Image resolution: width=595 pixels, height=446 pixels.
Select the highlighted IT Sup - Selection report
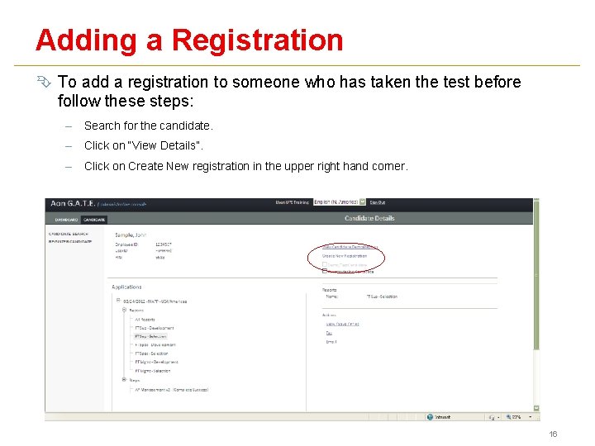click(x=150, y=336)
